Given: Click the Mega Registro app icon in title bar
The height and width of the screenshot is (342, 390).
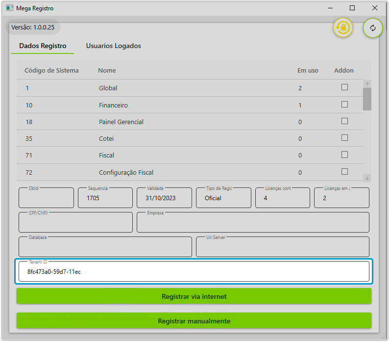Looking at the screenshot, I should click(x=10, y=8).
